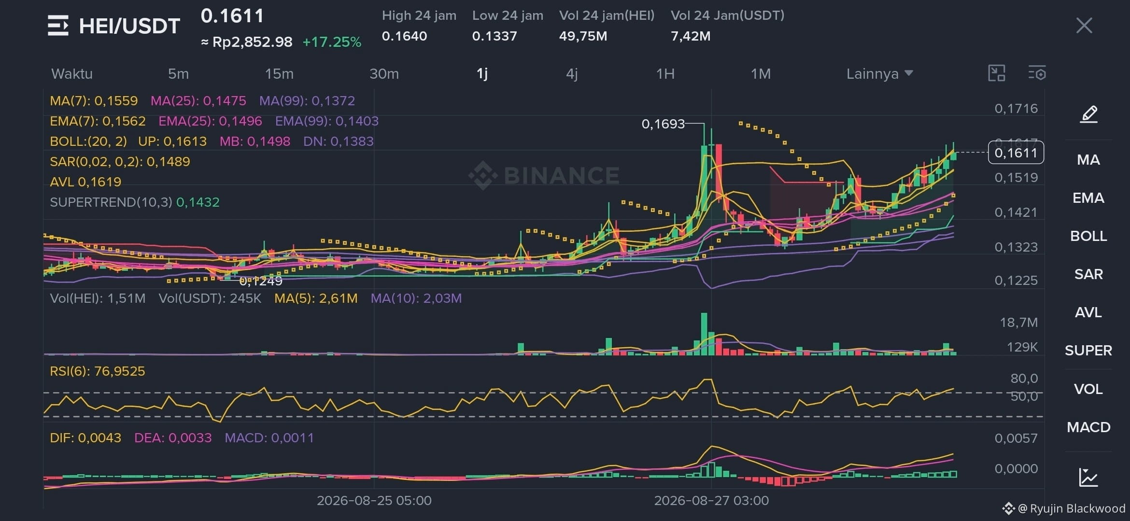Switch to the Waktu line view
Viewport: 1130px width, 521px height.
[72, 74]
